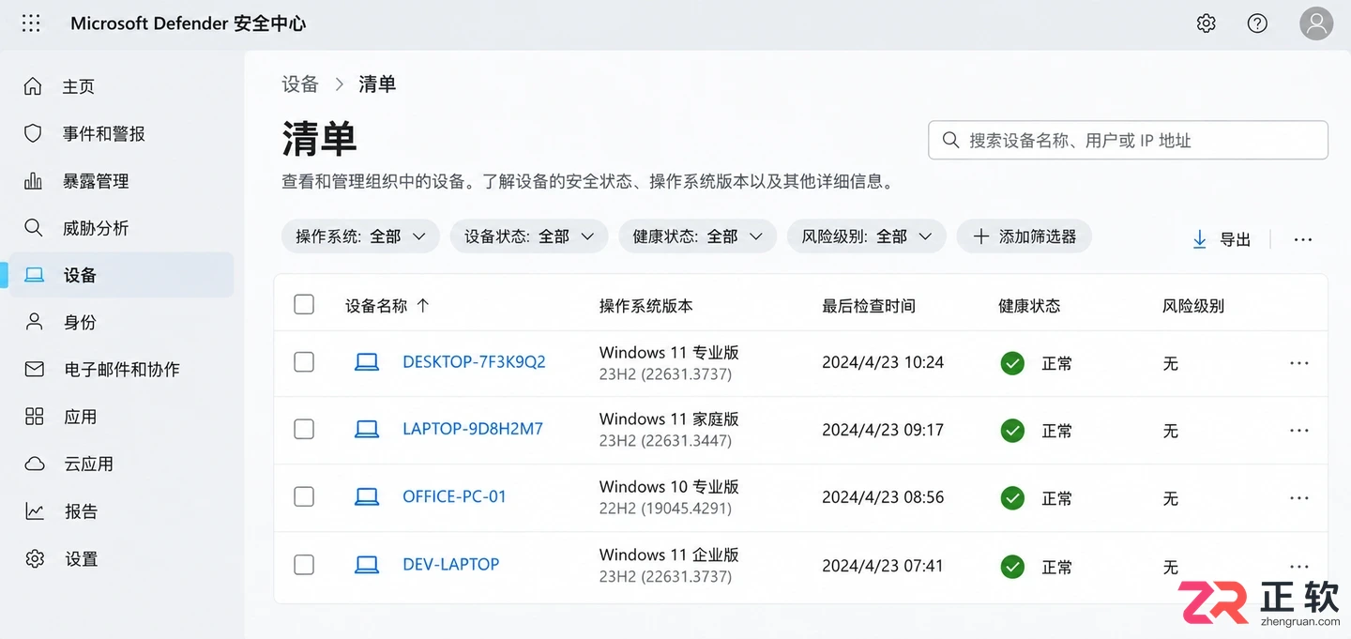The image size is (1351, 639).
Task: Expand the 风险级别: 全部 filter dropdown
Action: (x=866, y=236)
